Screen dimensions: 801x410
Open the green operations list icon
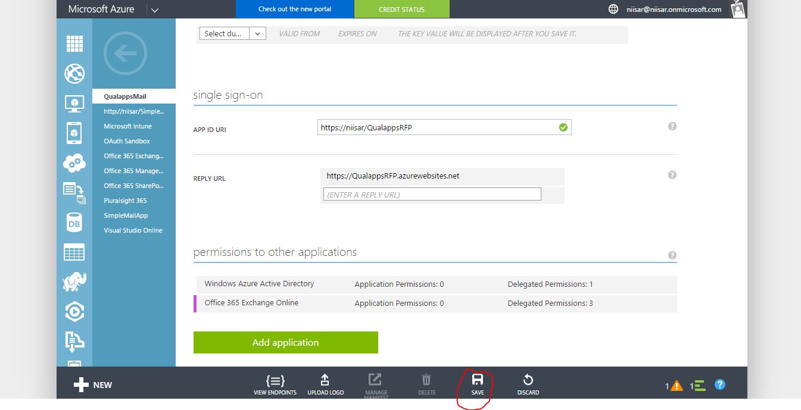[700, 386]
